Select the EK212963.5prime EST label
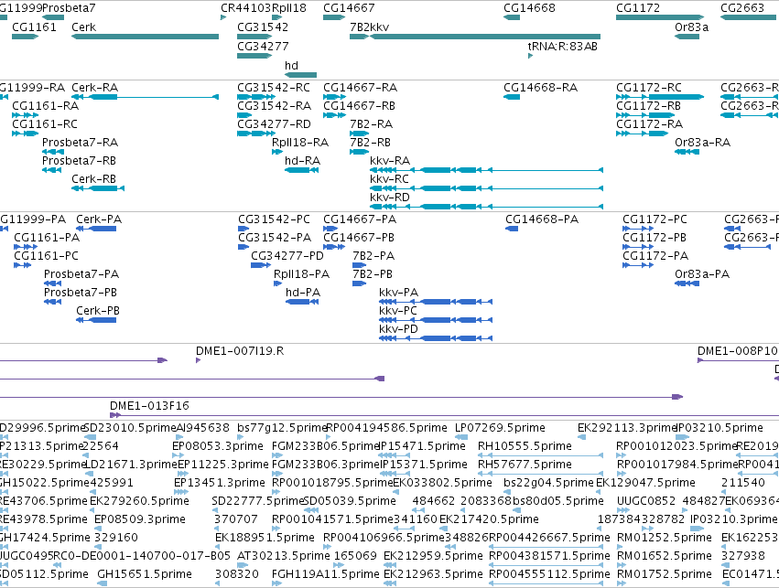This screenshot has width=779, height=588. point(433,574)
